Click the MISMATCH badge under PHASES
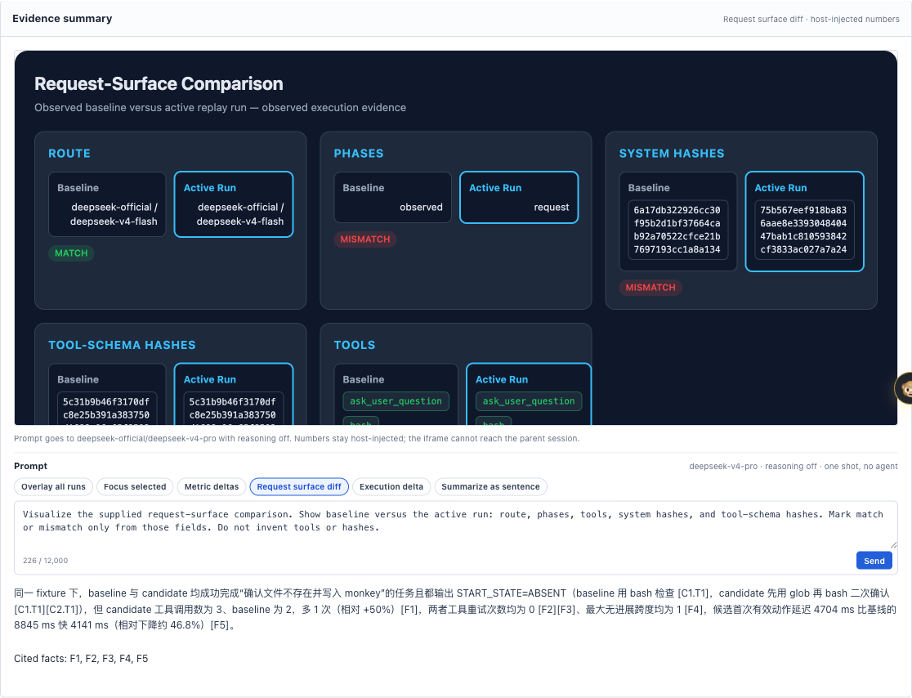Viewport: 912px width, 698px height. (365, 239)
